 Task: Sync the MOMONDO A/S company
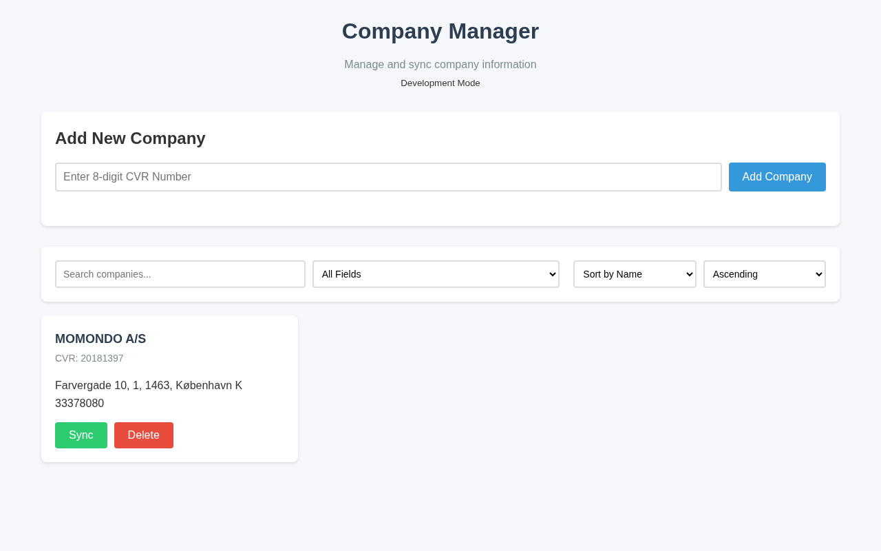[81, 435]
